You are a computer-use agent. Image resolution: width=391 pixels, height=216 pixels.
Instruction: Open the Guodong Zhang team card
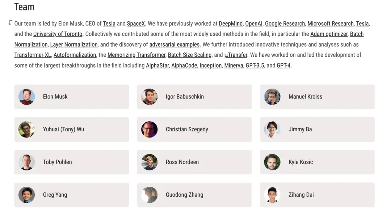pos(194,195)
